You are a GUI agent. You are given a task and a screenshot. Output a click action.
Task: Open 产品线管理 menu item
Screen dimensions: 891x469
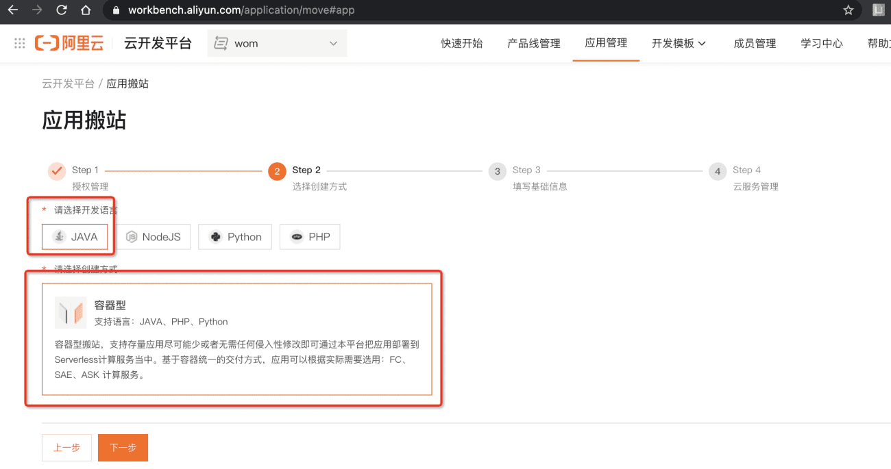click(x=534, y=43)
